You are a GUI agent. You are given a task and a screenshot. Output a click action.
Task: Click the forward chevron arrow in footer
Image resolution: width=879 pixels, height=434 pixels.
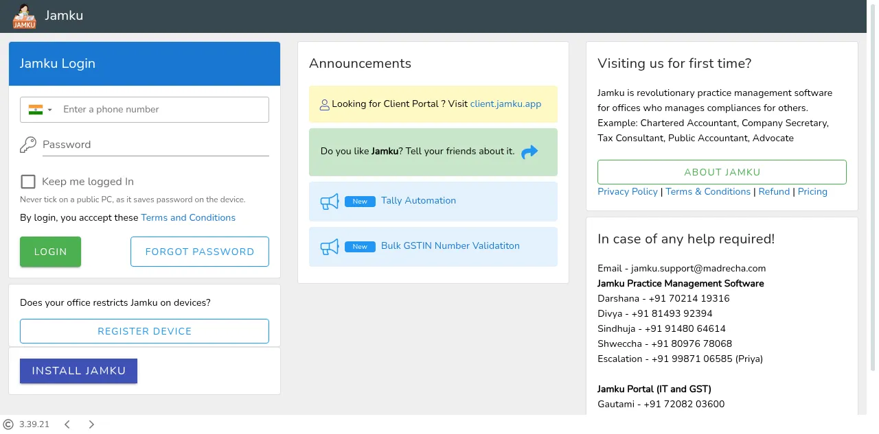[91, 424]
